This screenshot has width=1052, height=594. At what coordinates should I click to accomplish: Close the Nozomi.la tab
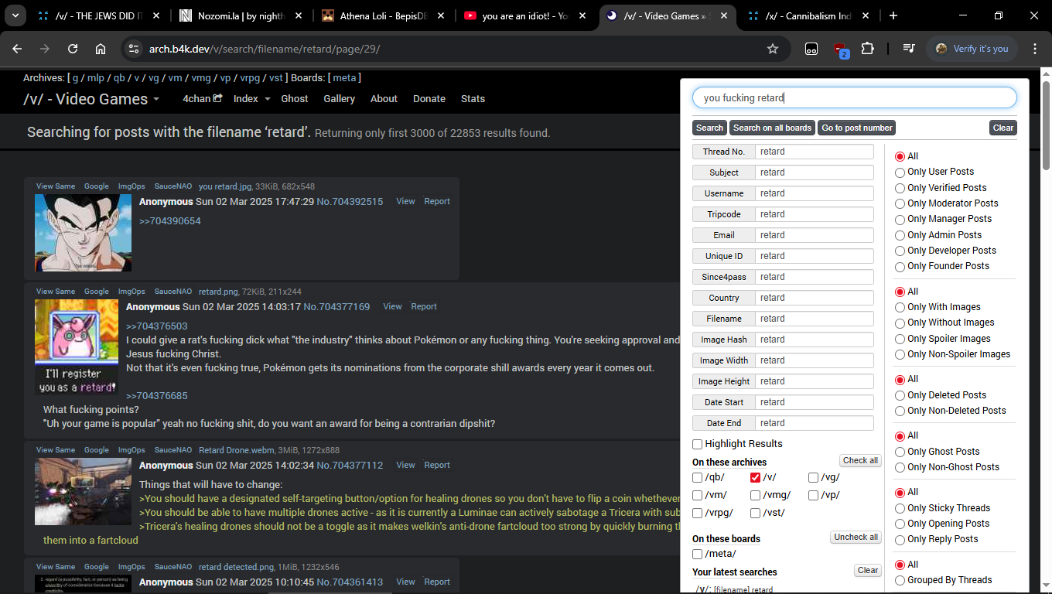[300, 15]
